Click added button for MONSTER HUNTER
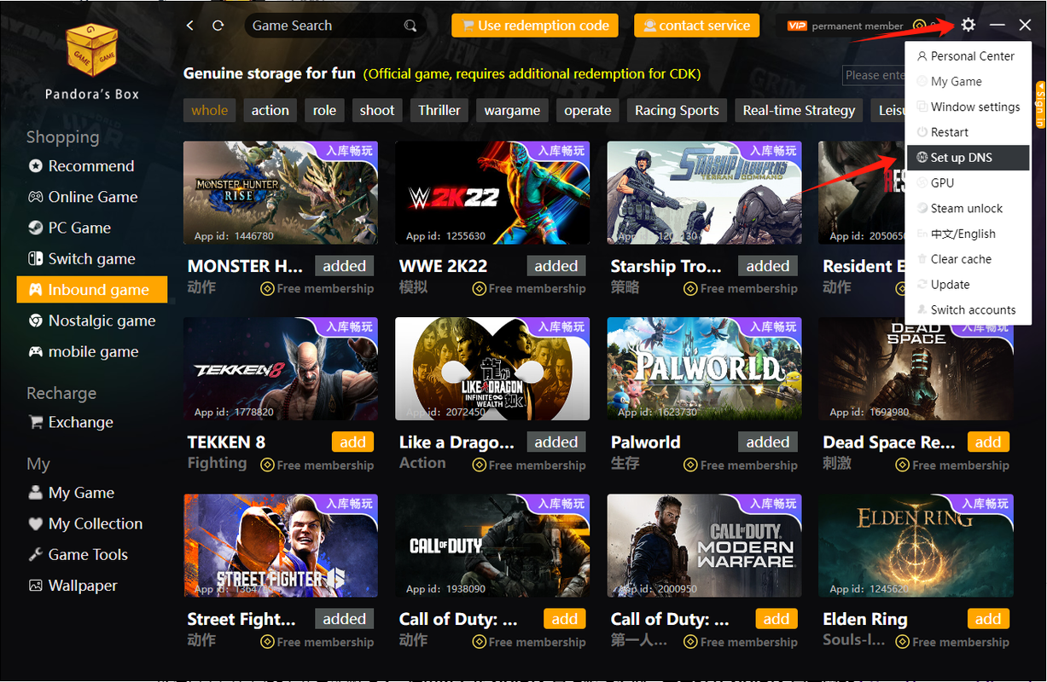The image size is (1047, 682). click(x=345, y=266)
